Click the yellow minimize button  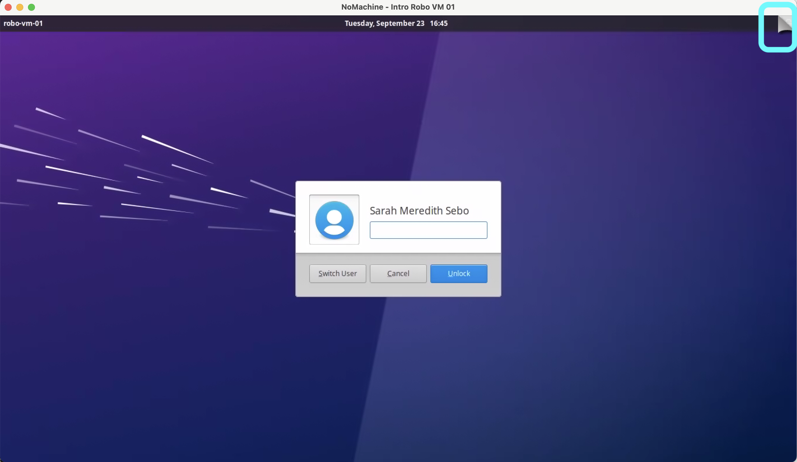point(19,7)
